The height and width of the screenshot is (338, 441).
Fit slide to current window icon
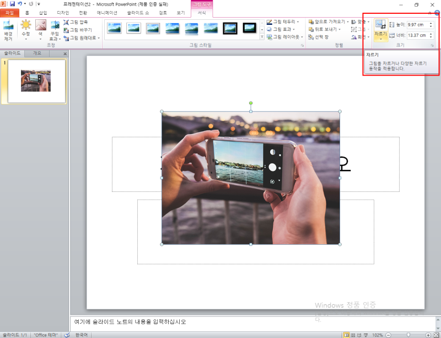click(437, 335)
